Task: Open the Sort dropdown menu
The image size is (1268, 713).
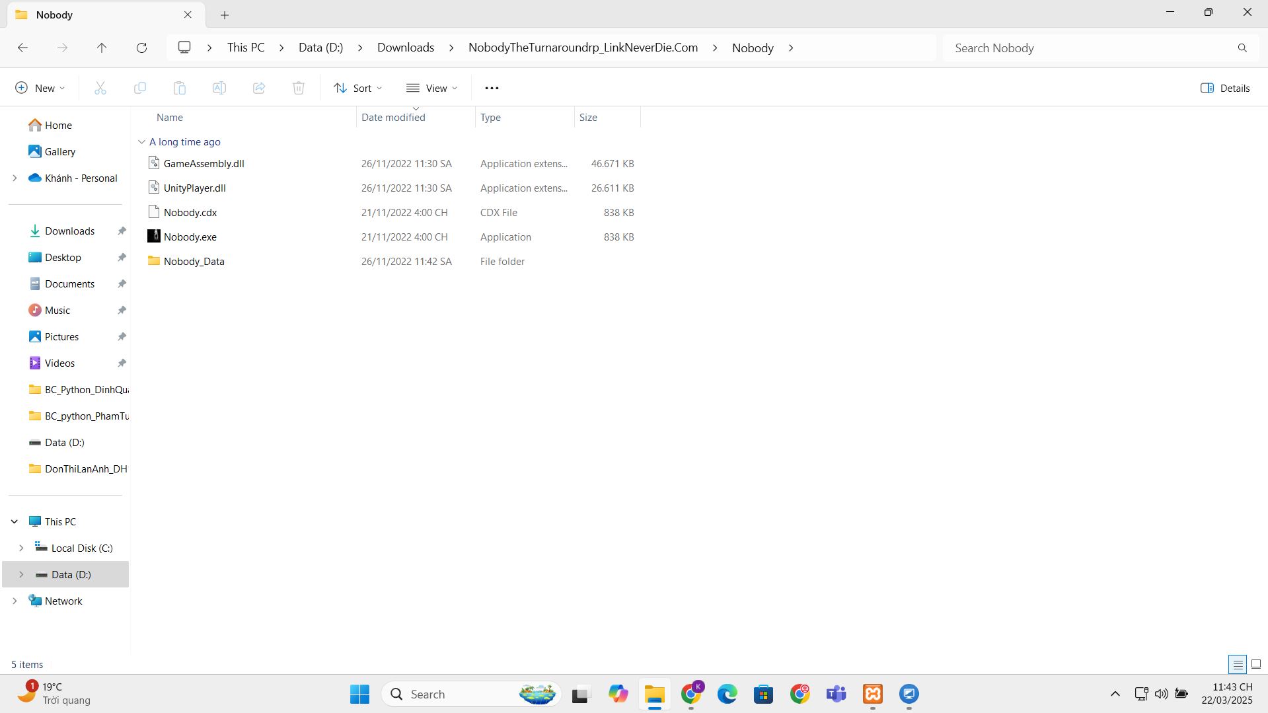Action: click(x=358, y=88)
